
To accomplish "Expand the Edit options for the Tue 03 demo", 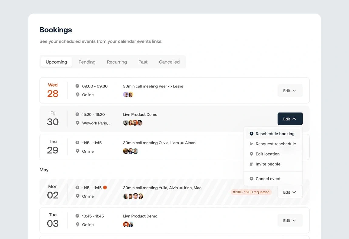I will [290, 220].
